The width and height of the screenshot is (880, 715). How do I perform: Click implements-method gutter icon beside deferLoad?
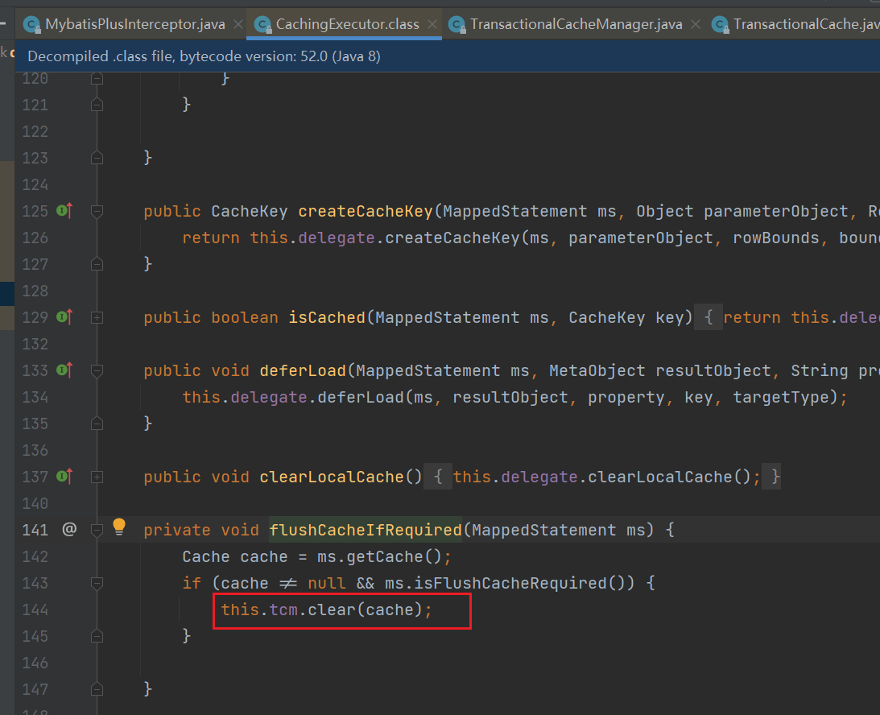[64, 370]
